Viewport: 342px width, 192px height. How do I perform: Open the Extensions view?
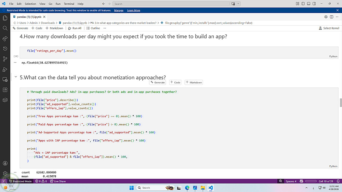(x=5, y=90)
